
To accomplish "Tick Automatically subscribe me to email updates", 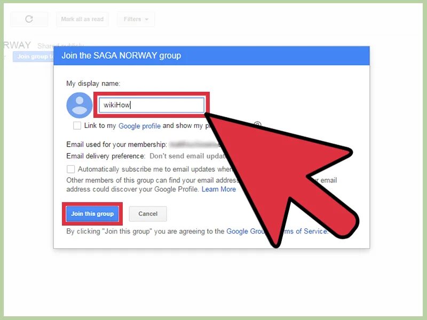I will (71, 169).
